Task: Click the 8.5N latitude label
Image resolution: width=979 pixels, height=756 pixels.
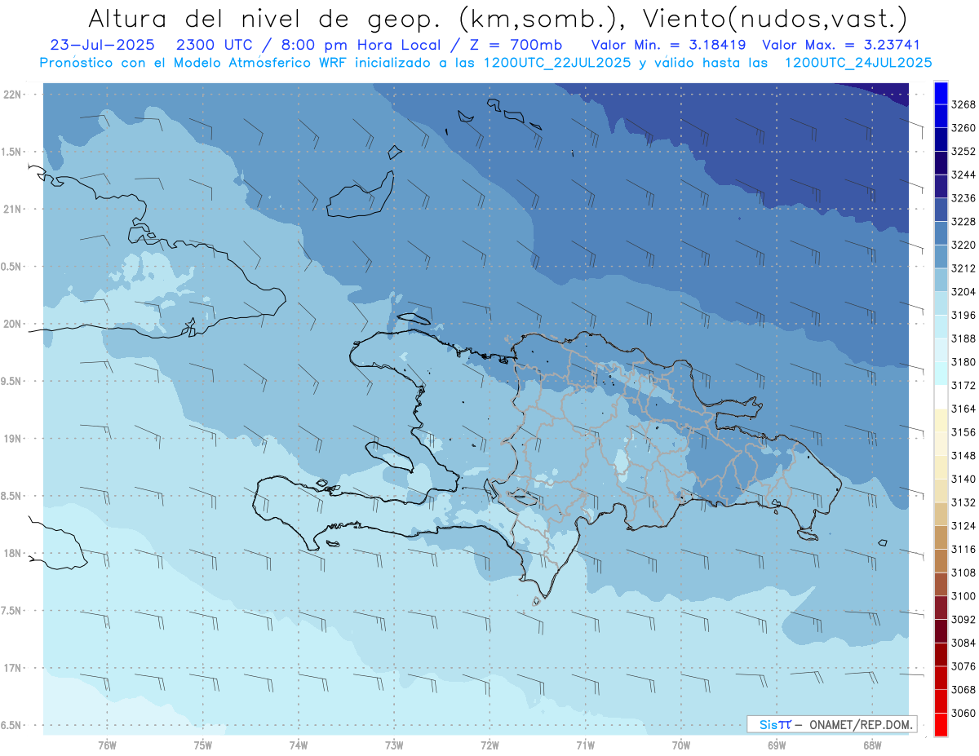Action: [x=11, y=496]
